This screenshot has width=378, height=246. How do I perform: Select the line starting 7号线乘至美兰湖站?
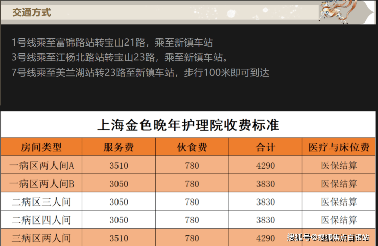(140, 73)
